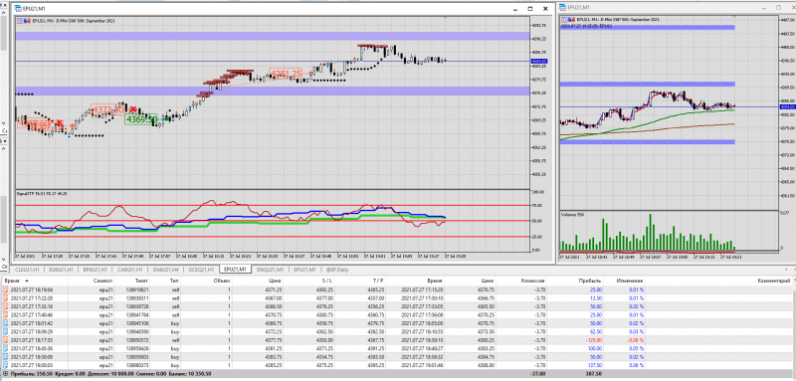Click the sell order icon for ticket 138950572
The width and height of the screenshot is (796, 381).
[x=6, y=340]
